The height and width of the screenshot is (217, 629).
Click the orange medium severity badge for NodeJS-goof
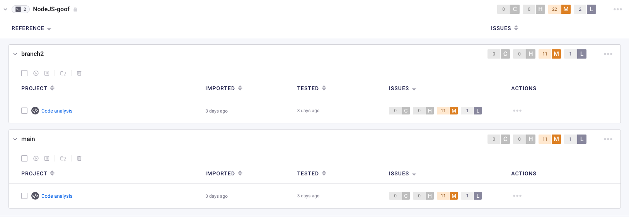click(x=566, y=9)
